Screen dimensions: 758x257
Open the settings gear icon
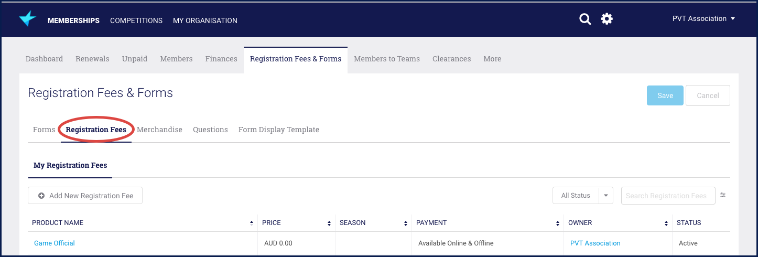(x=607, y=19)
